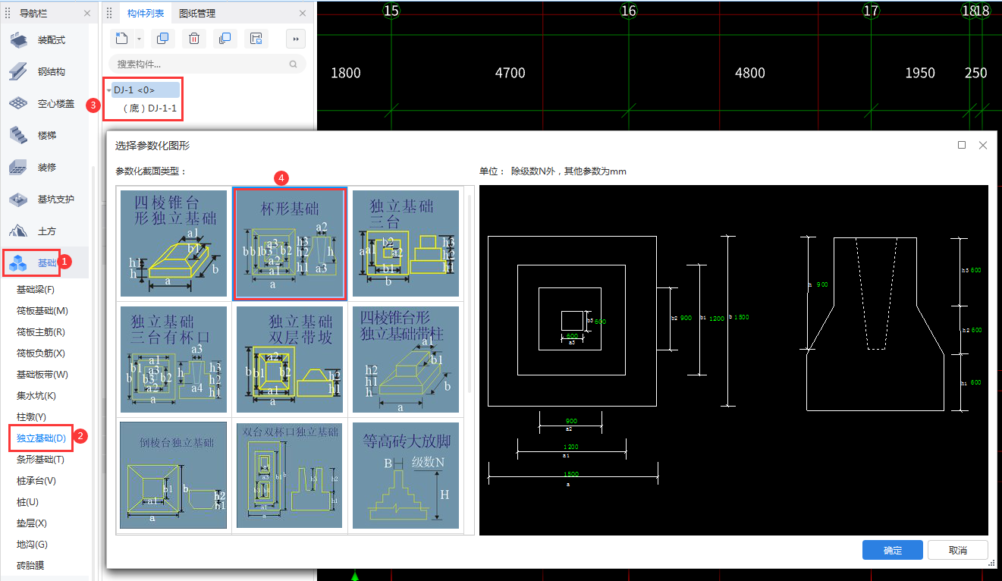Image resolution: width=1002 pixels, height=581 pixels.
Task: Select 集水坑(K) in navigation
Action: tap(36, 396)
